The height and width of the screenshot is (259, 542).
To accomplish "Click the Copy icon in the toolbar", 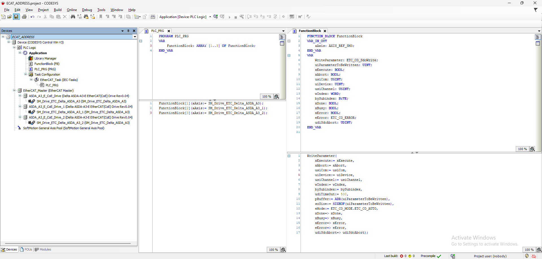I will [x=52, y=17].
